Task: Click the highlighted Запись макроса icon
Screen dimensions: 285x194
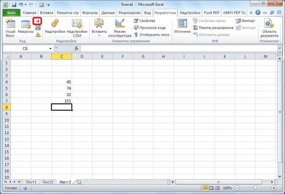Action: pos(38,21)
